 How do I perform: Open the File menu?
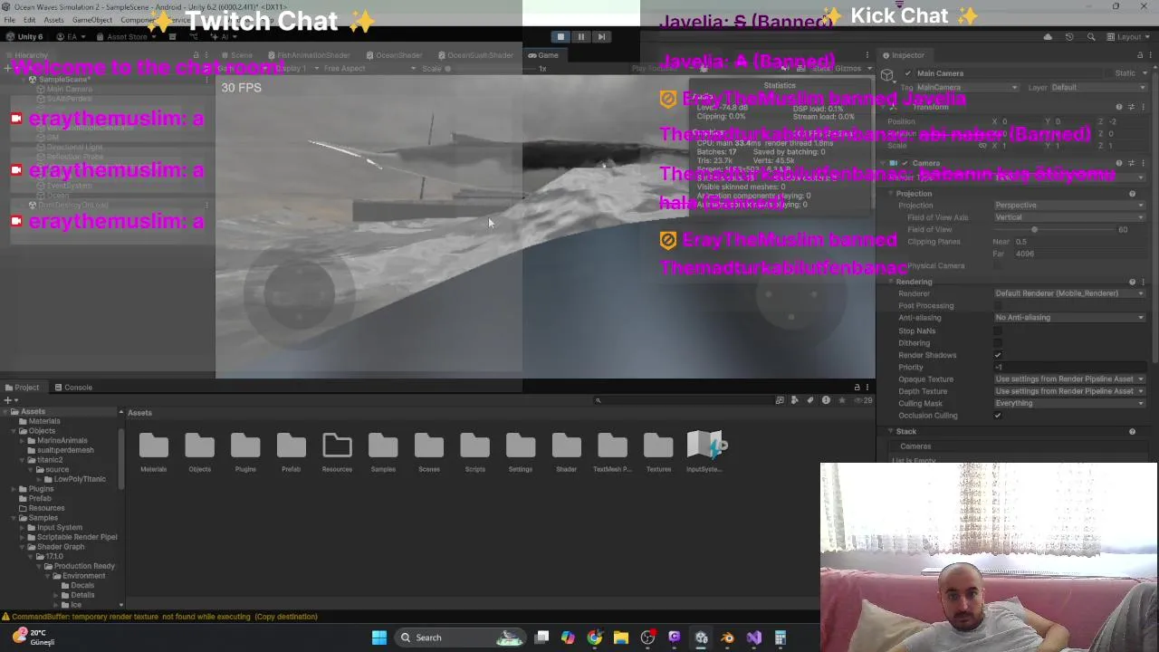click(x=9, y=20)
